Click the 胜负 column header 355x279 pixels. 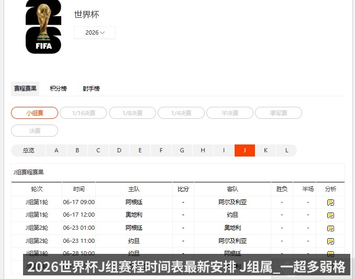click(x=282, y=189)
